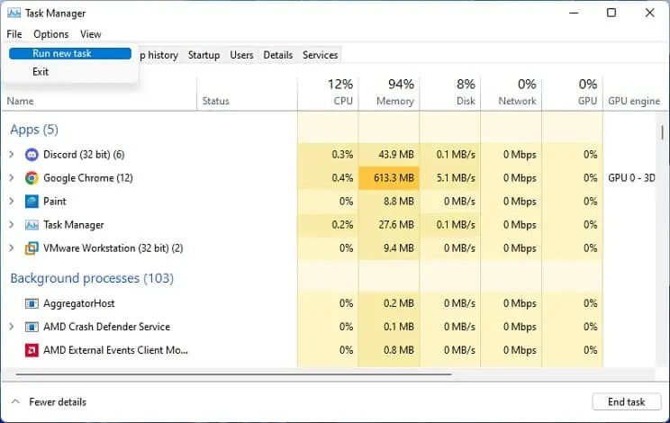Click Discord's 43.9 MB memory cell
This screenshot has width=670, height=423.
point(389,155)
